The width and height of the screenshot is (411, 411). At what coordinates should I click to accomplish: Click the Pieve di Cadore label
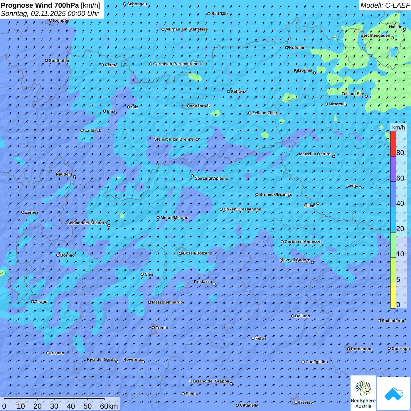click(295, 260)
